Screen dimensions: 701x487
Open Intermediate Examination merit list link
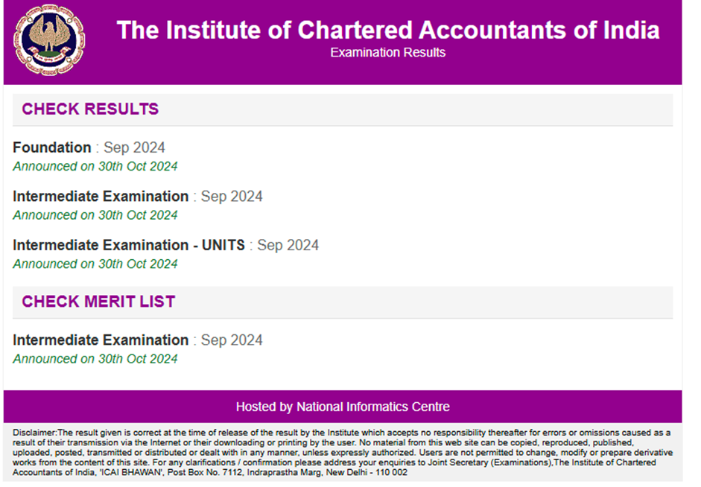101,340
